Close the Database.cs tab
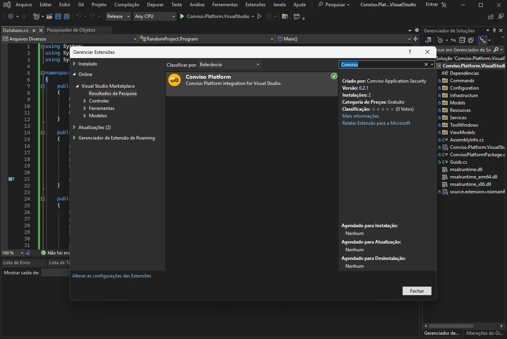 click(x=41, y=30)
